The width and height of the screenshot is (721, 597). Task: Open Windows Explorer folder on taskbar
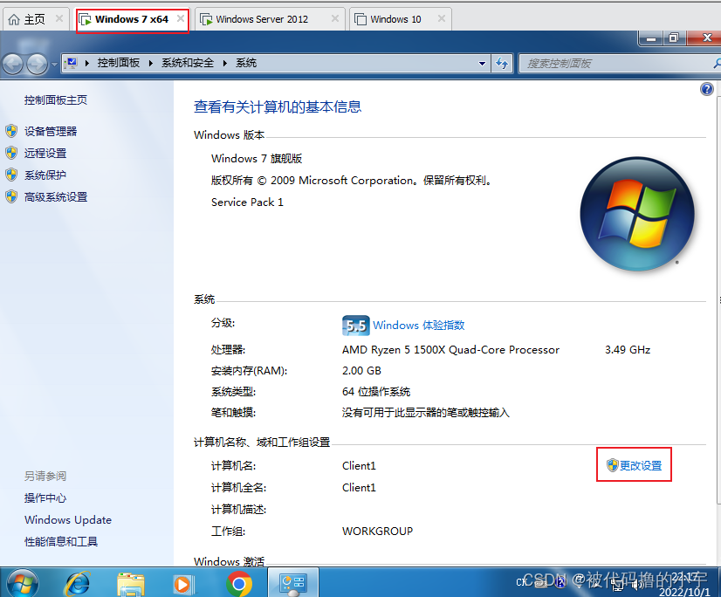coord(131,584)
